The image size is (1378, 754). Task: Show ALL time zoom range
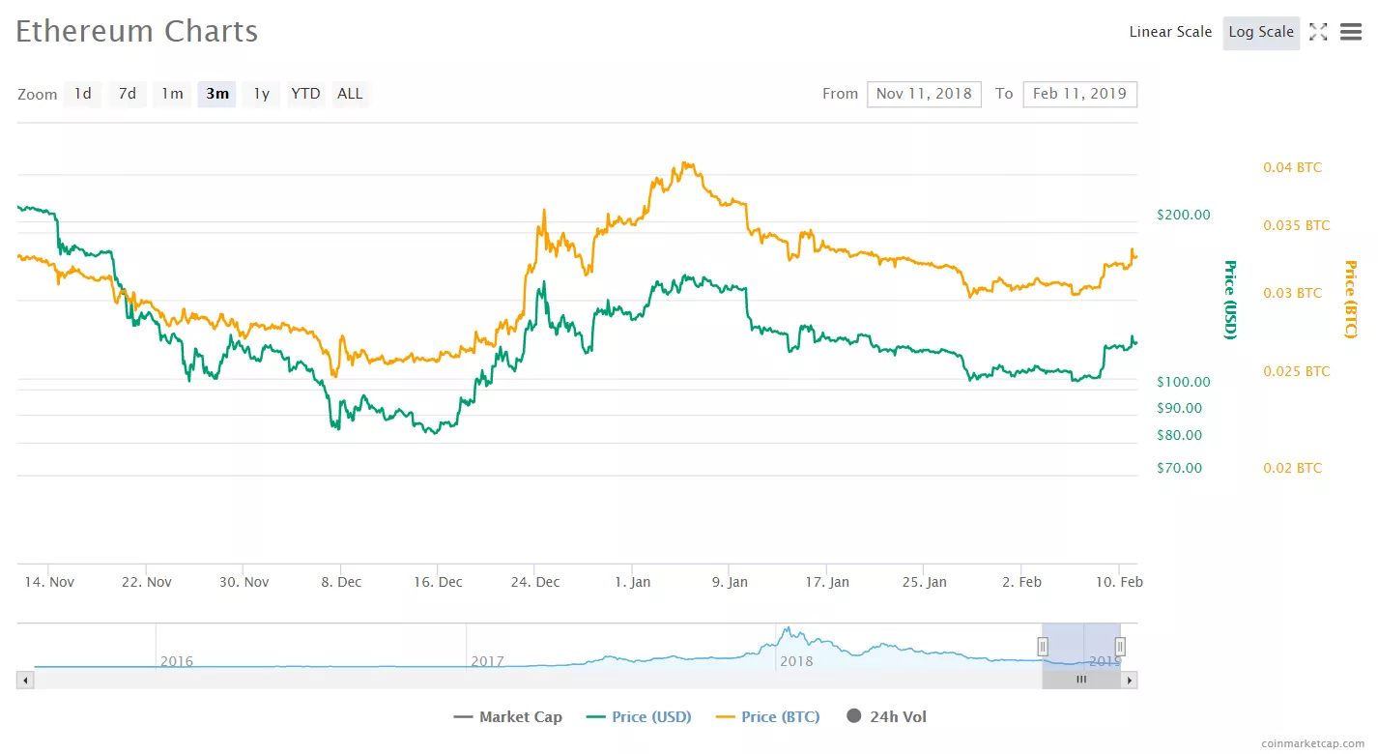tap(350, 94)
